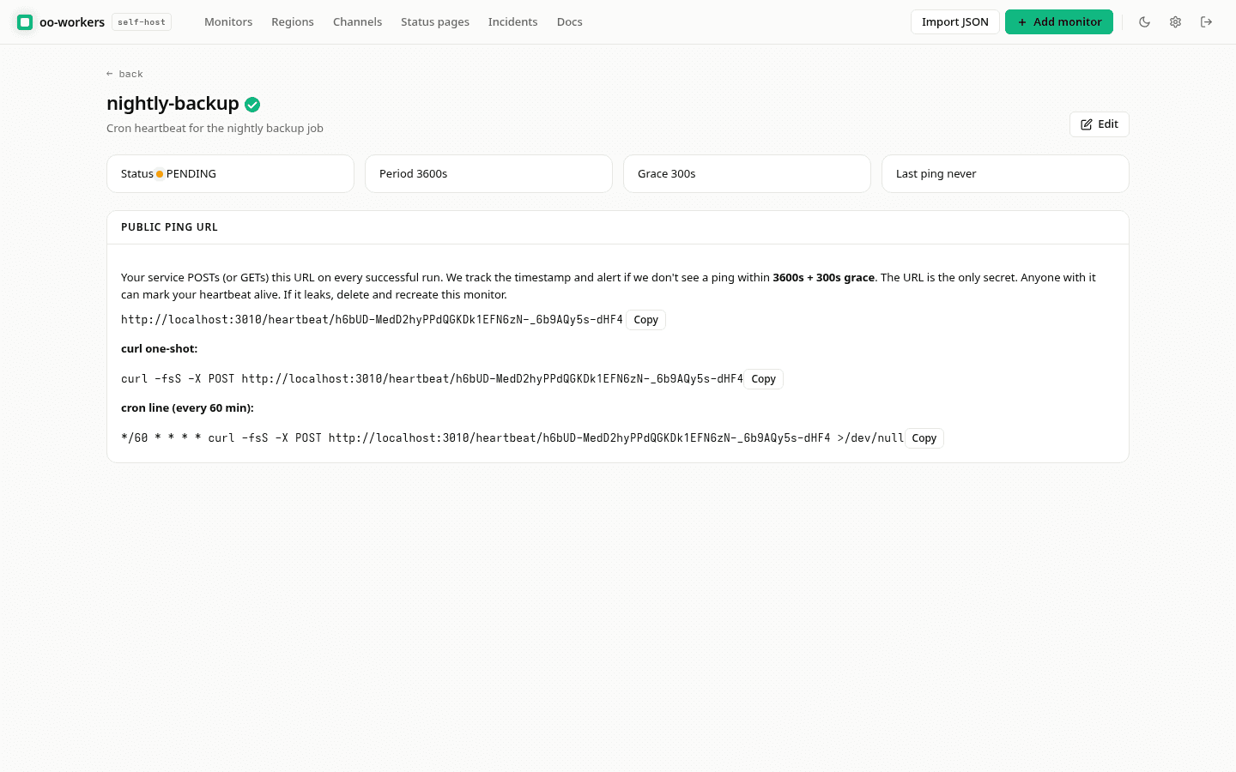Click the Import JSON button
1236x772 pixels.
(955, 22)
